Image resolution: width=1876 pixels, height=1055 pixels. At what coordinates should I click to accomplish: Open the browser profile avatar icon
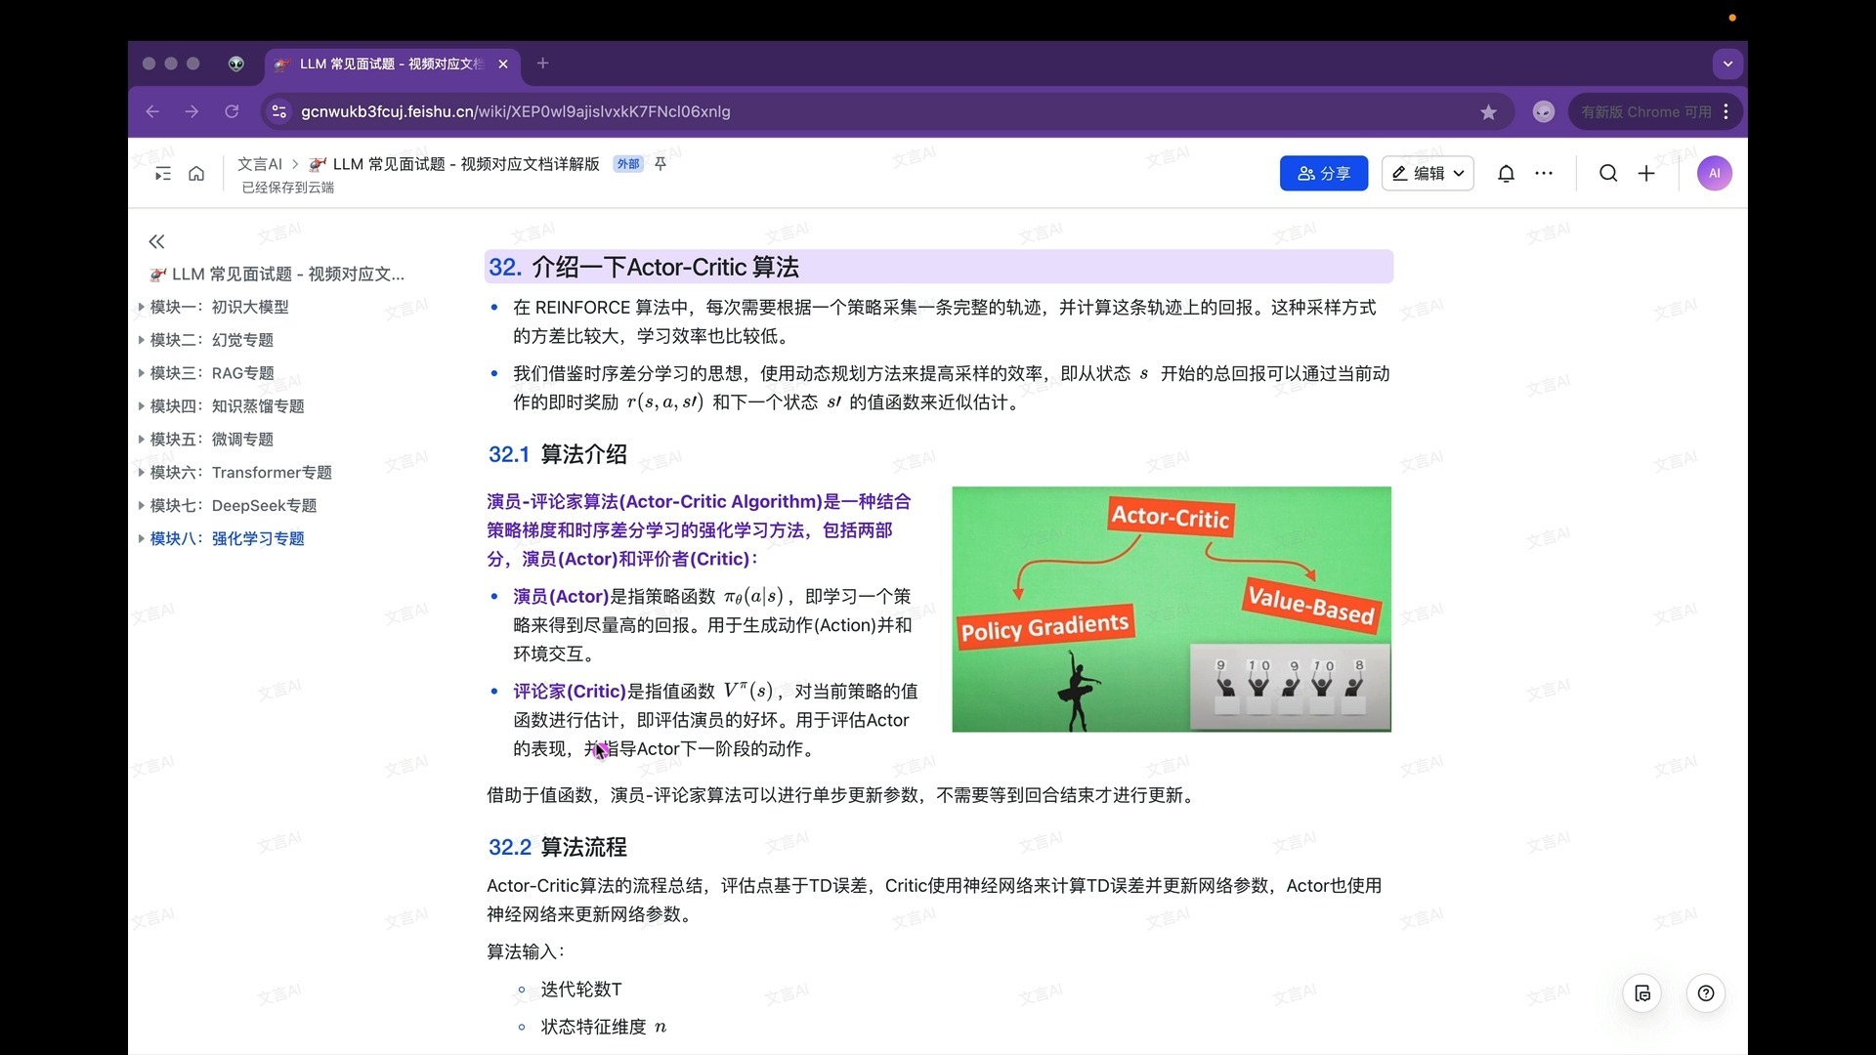point(1544,111)
